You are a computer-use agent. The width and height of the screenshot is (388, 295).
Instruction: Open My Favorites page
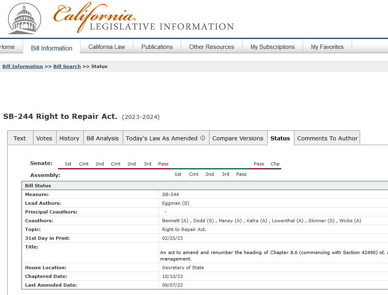coord(327,47)
